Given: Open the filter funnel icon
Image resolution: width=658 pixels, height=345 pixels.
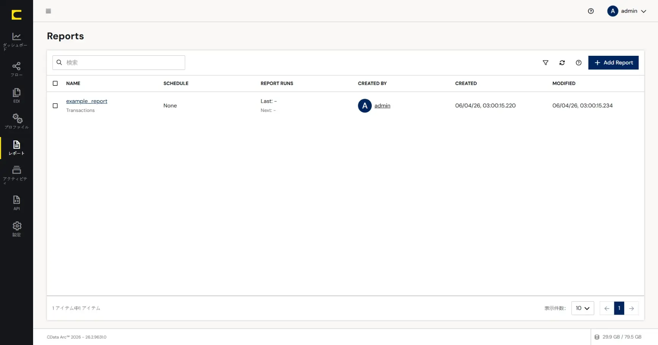Looking at the screenshot, I should click(545, 63).
